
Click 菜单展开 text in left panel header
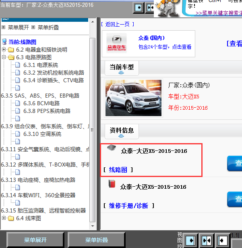tap(19, 27)
